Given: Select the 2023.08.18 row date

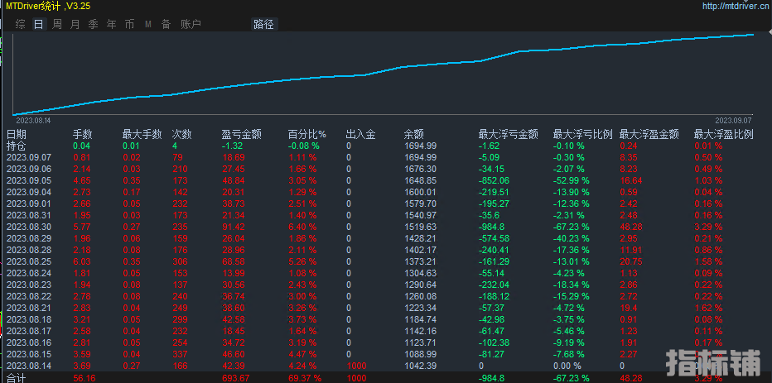Looking at the screenshot, I should tap(27, 319).
